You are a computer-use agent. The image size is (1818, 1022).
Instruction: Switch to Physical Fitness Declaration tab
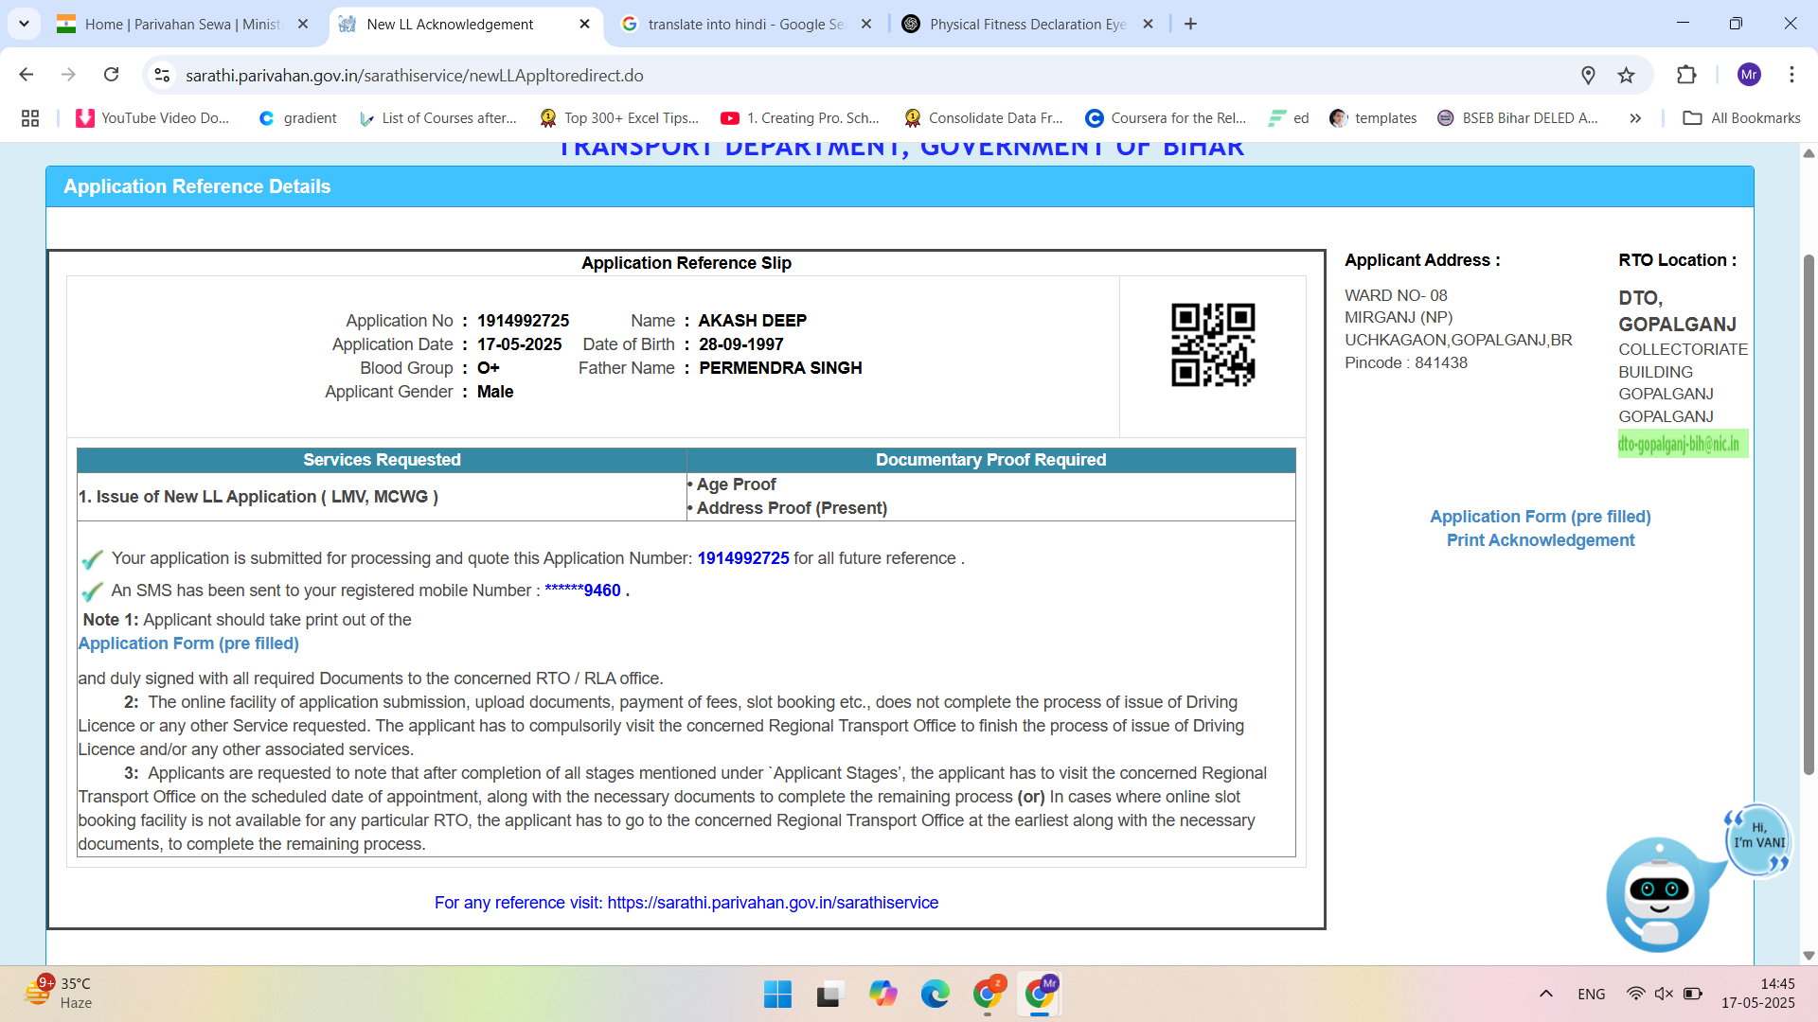pos(1026,24)
